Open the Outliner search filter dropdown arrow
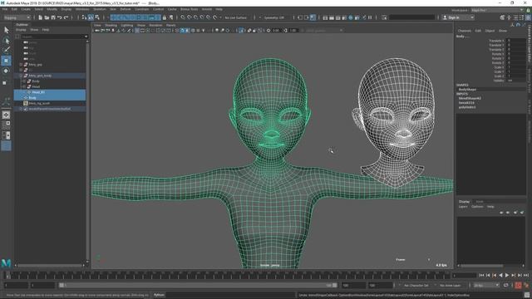 (x=86, y=37)
